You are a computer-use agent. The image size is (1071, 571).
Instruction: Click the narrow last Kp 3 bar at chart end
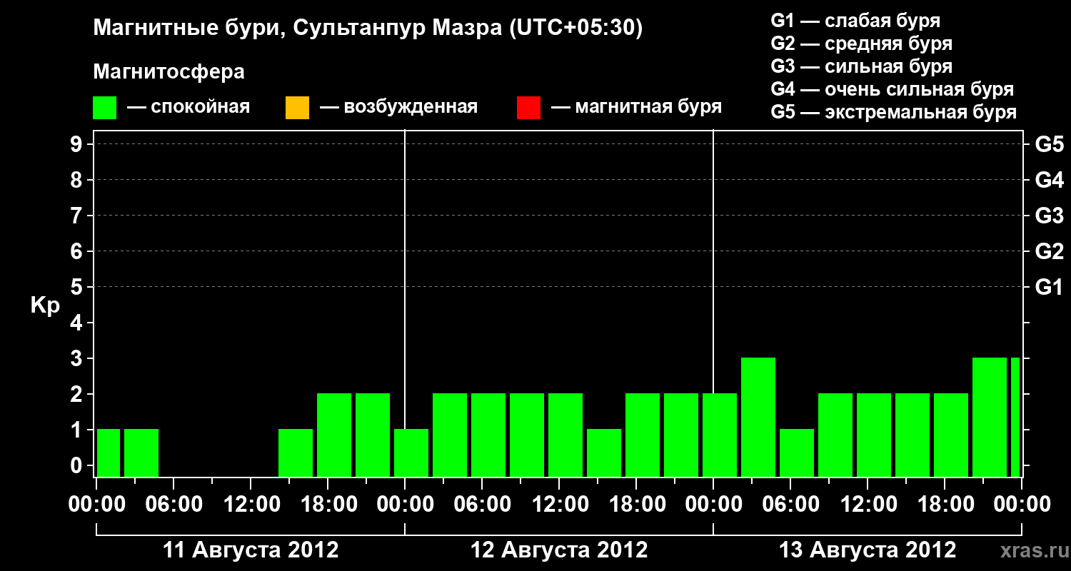tap(1015, 417)
